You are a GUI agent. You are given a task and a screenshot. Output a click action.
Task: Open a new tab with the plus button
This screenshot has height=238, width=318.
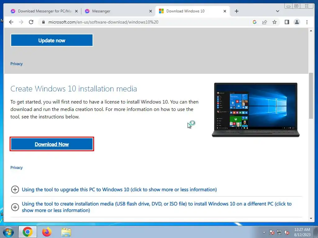(236, 11)
